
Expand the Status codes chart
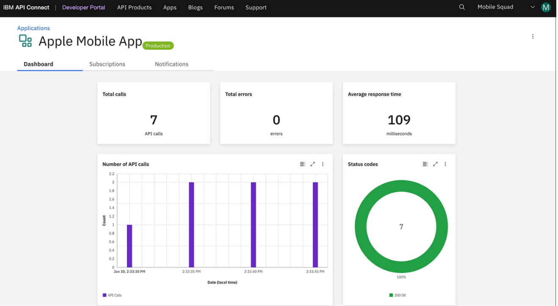click(435, 164)
